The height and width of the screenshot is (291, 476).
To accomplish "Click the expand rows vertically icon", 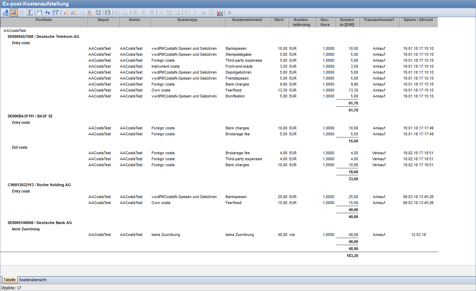I will pos(30,13).
